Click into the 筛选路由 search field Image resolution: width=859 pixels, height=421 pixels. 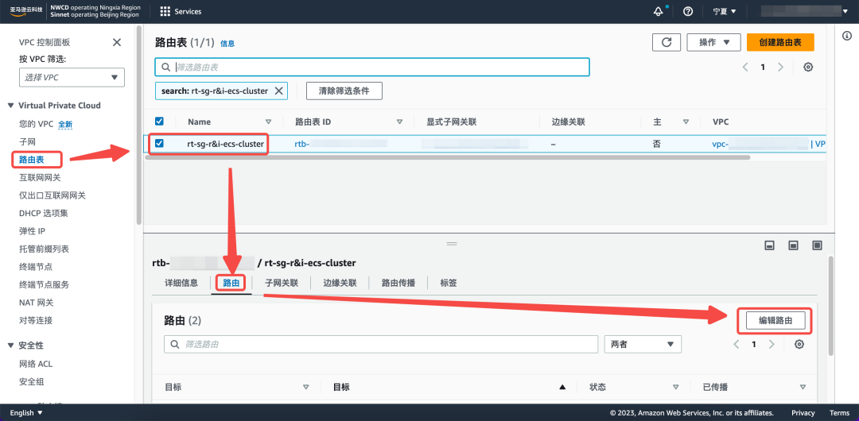pos(381,345)
